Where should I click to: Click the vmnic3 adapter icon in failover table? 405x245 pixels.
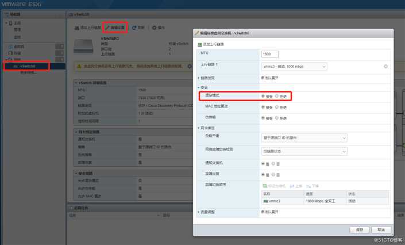265,201
